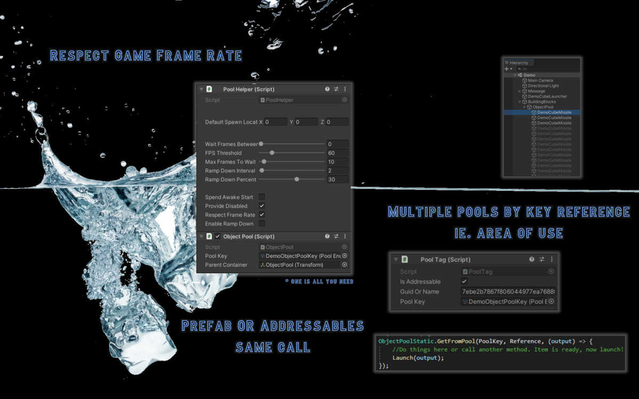Click object picker next to Object Pool's Pool Key

345,256
